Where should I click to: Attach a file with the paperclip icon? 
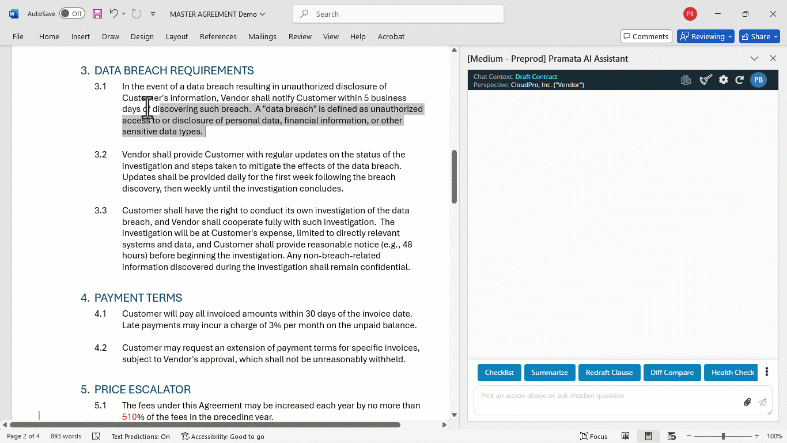[x=747, y=402]
